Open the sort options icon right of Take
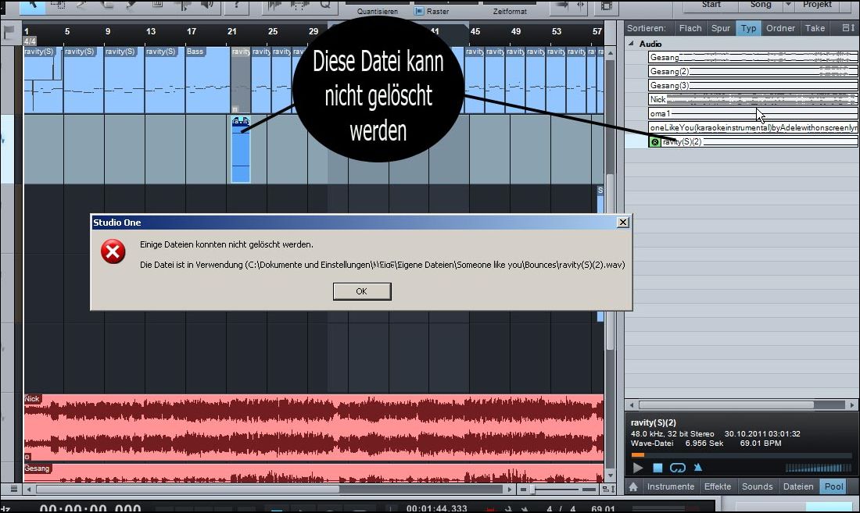This screenshot has height=513, width=860. coord(847,28)
